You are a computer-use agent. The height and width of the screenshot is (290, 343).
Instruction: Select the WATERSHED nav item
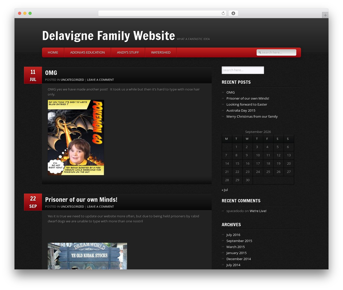point(161,52)
